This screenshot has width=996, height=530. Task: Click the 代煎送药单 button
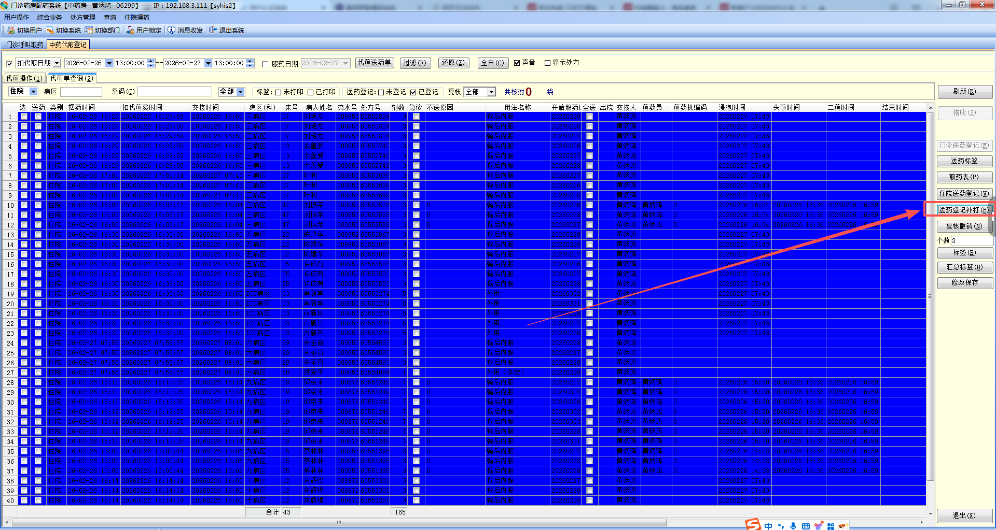tap(374, 63)
